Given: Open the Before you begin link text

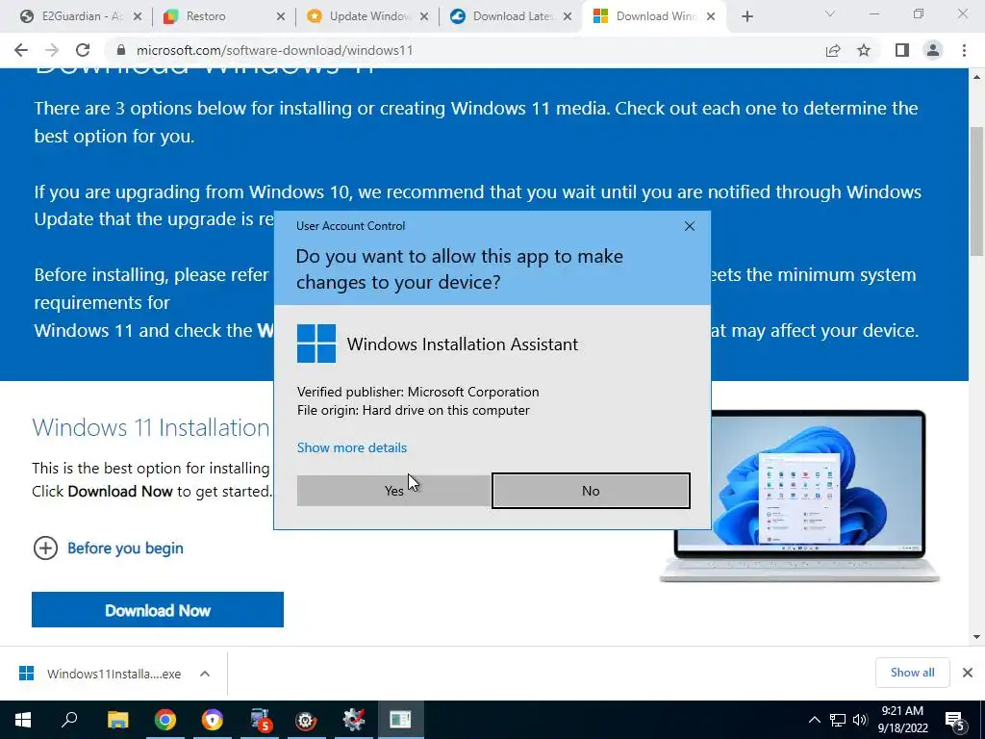Looking at the screenshot, I should pos(125,548).
